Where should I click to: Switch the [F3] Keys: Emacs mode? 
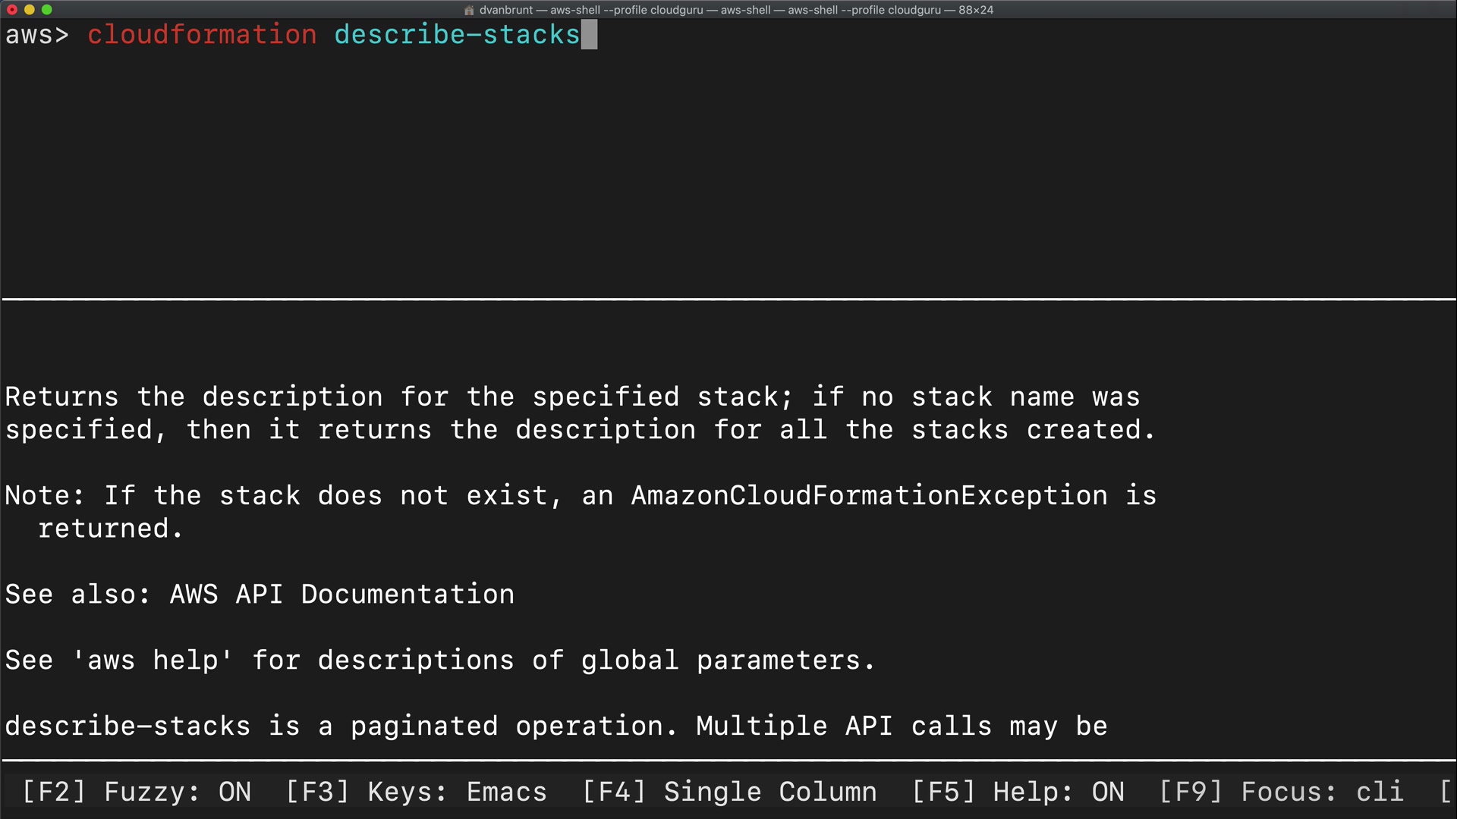tap(416, 792)
